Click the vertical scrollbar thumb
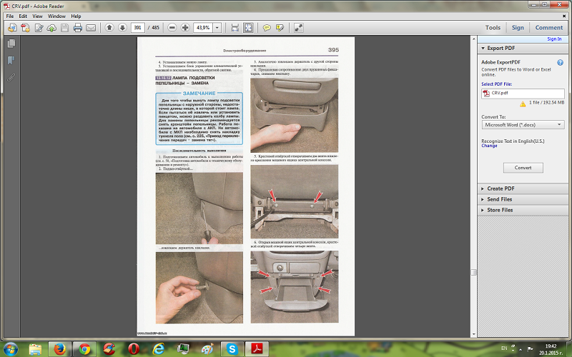The height and width of the screenshot is (357, 572). [x=474, y=273]
